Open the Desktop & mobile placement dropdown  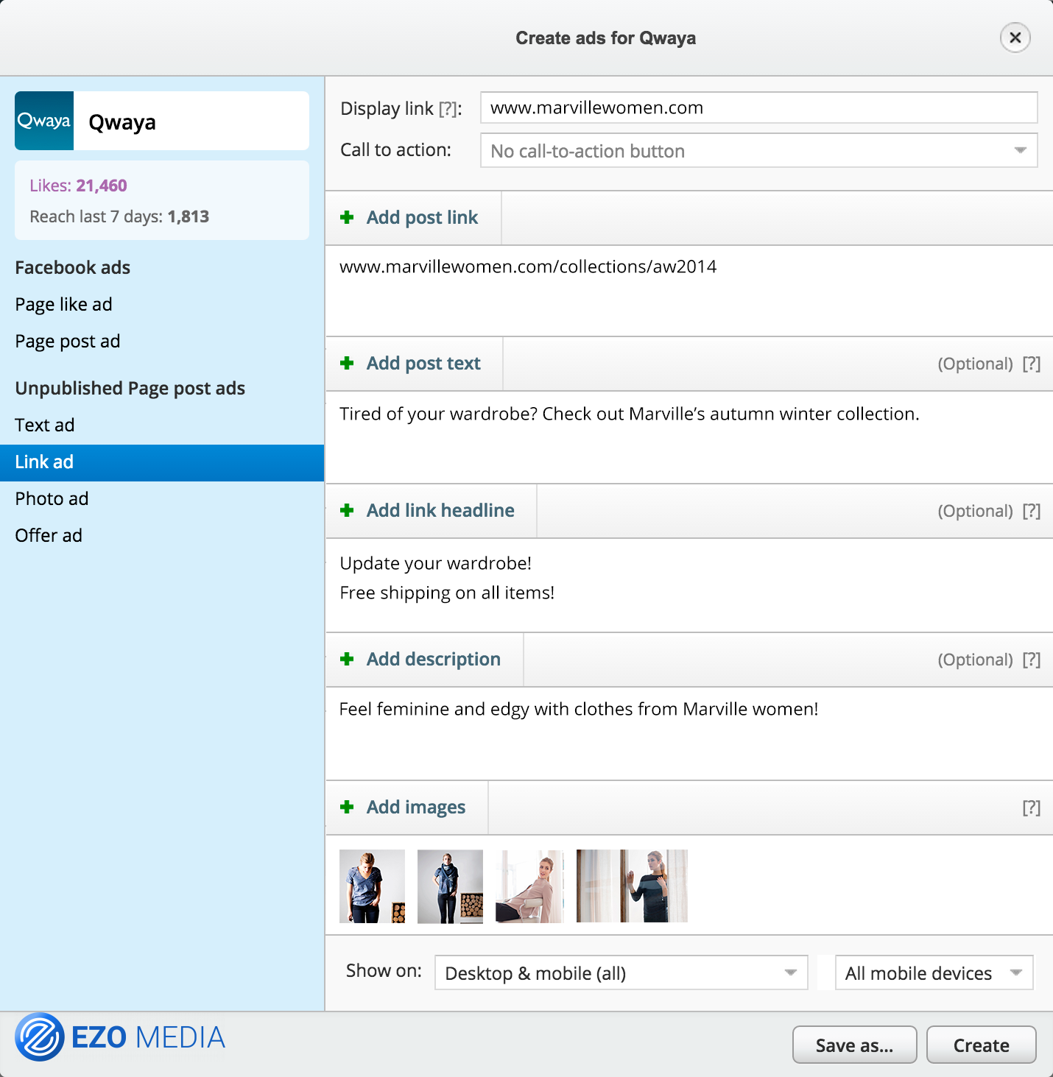coord(621,972)
